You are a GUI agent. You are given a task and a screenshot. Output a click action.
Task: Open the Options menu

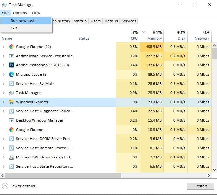coord(20,13)
